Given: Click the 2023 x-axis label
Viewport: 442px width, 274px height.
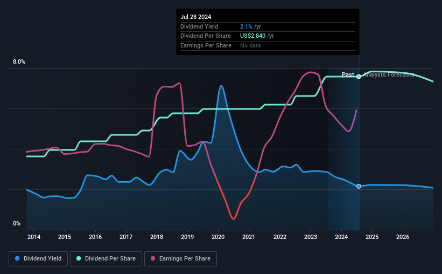Looking at the screenshot, I should point(311,237).
